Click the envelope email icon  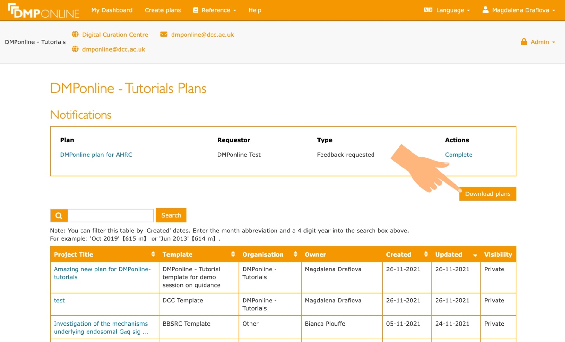click(x=164, y=34)
